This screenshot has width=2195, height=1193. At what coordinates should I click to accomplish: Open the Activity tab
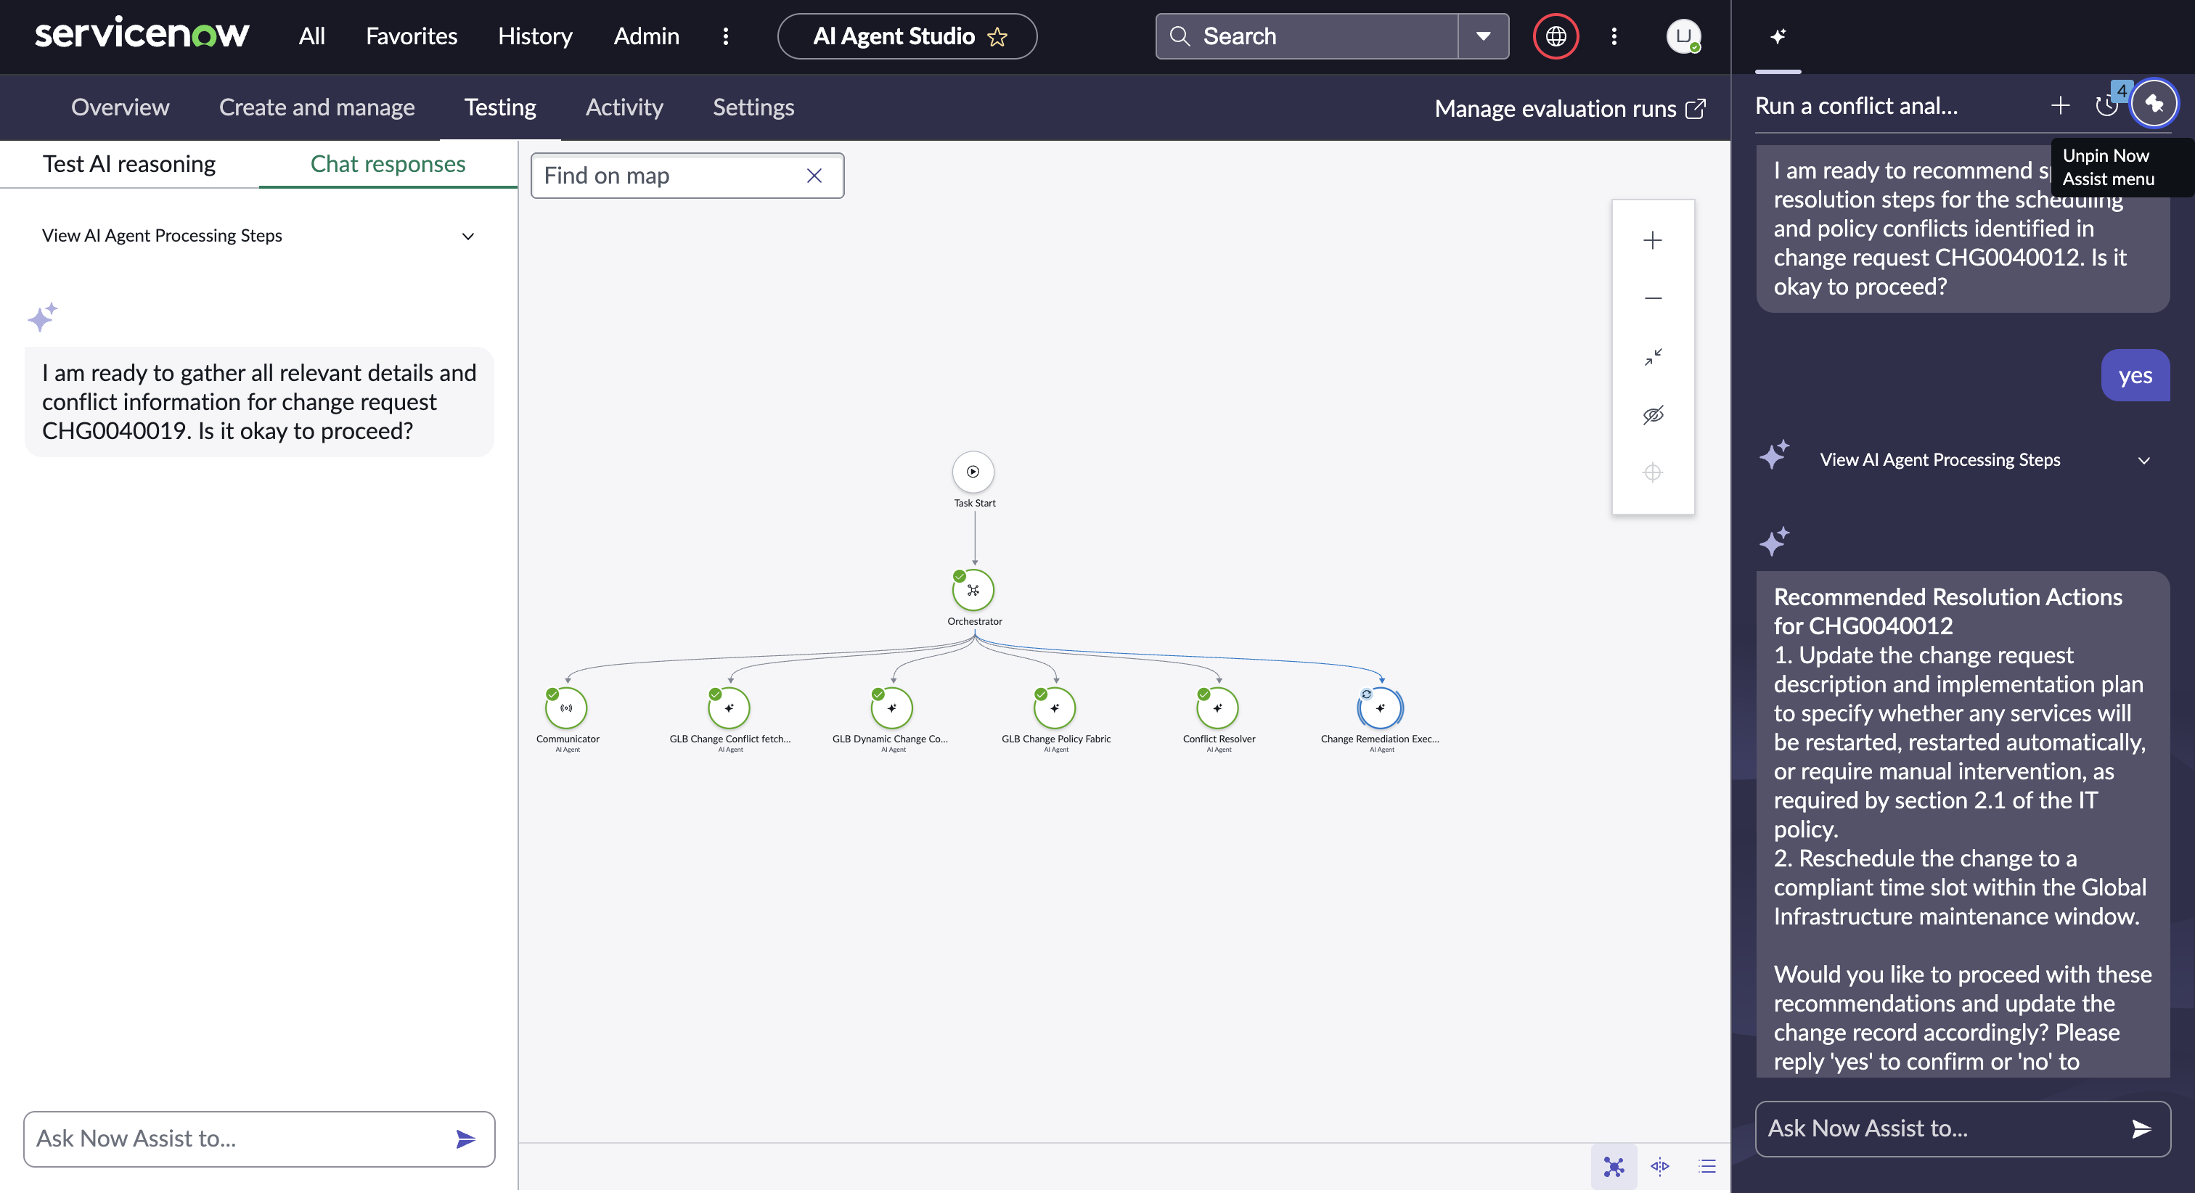(624, 107)
